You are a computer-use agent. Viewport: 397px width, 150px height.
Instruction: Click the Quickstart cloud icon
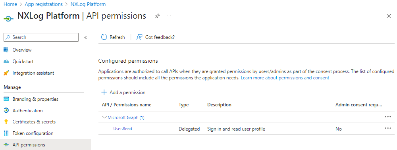[x=6, y=62]
